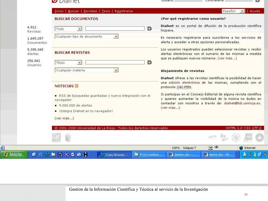Click the login arrow next to Contraseña
Screen dimensions: 268x201
(258, 1)
